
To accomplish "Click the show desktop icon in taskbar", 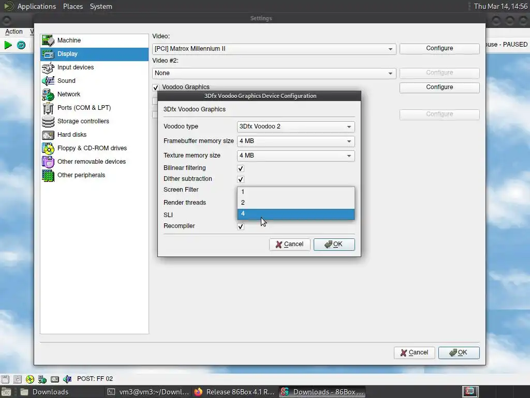I will 6,392.
